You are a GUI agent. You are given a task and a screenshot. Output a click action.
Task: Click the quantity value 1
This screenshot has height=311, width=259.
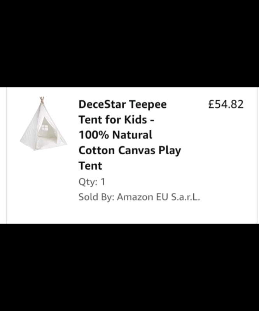pyautogui.click(x=103, y=182)
